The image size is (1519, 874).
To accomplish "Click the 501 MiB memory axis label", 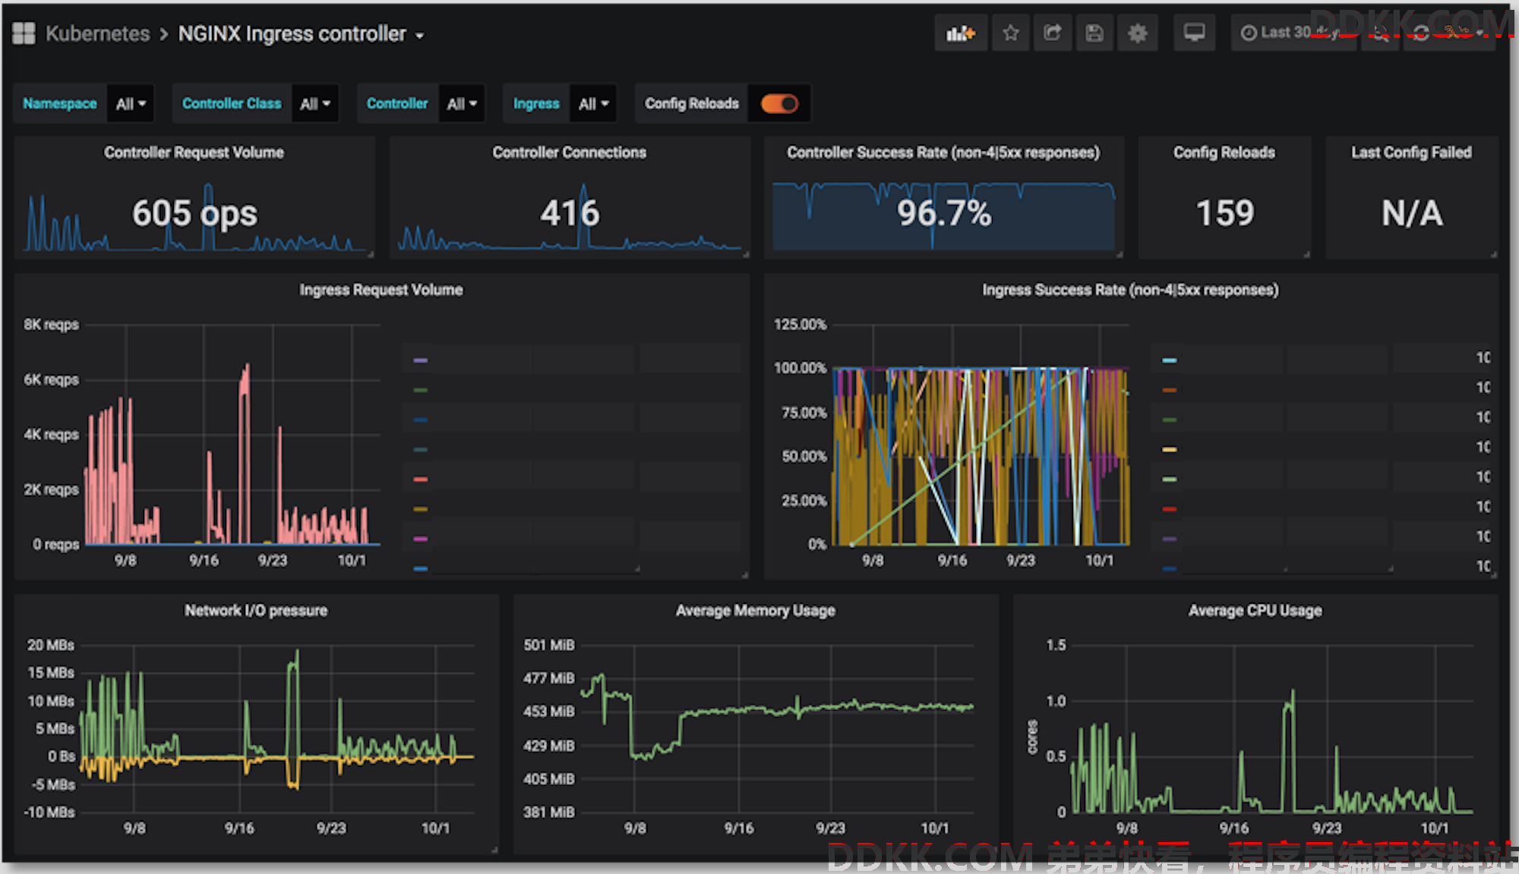I will (x=549, y=645).
